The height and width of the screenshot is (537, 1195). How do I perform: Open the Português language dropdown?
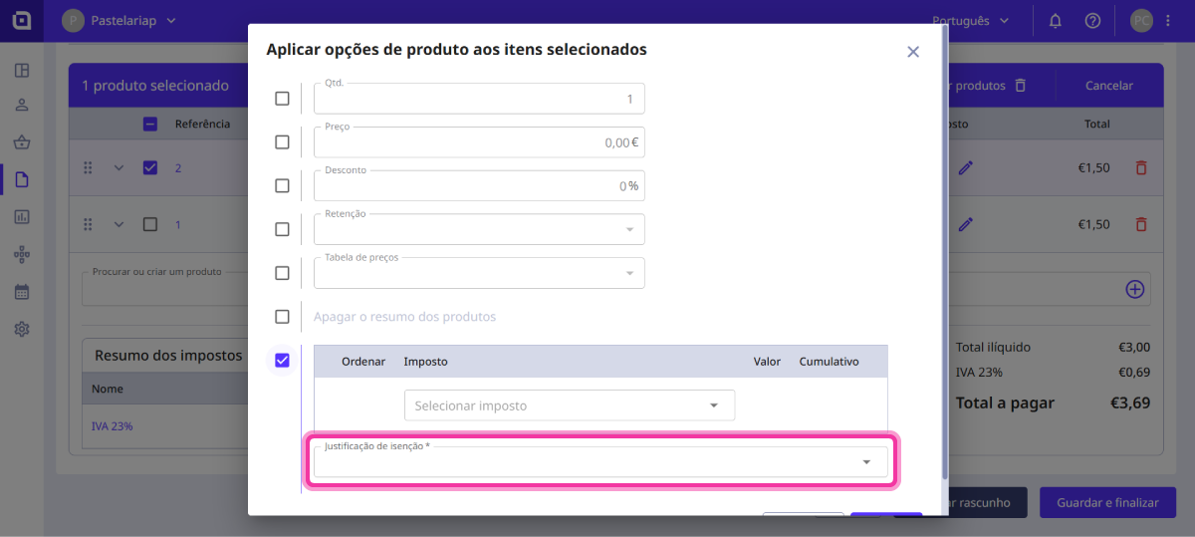pyautogui.click(x=971, y=20)
